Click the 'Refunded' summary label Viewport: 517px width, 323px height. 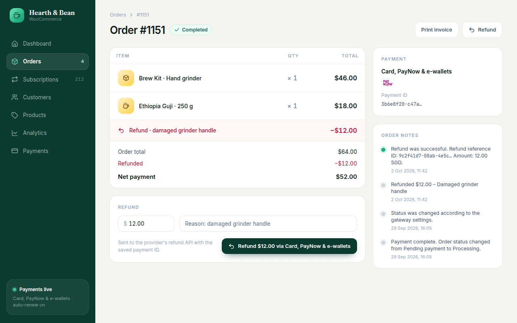tap(130, 164)
